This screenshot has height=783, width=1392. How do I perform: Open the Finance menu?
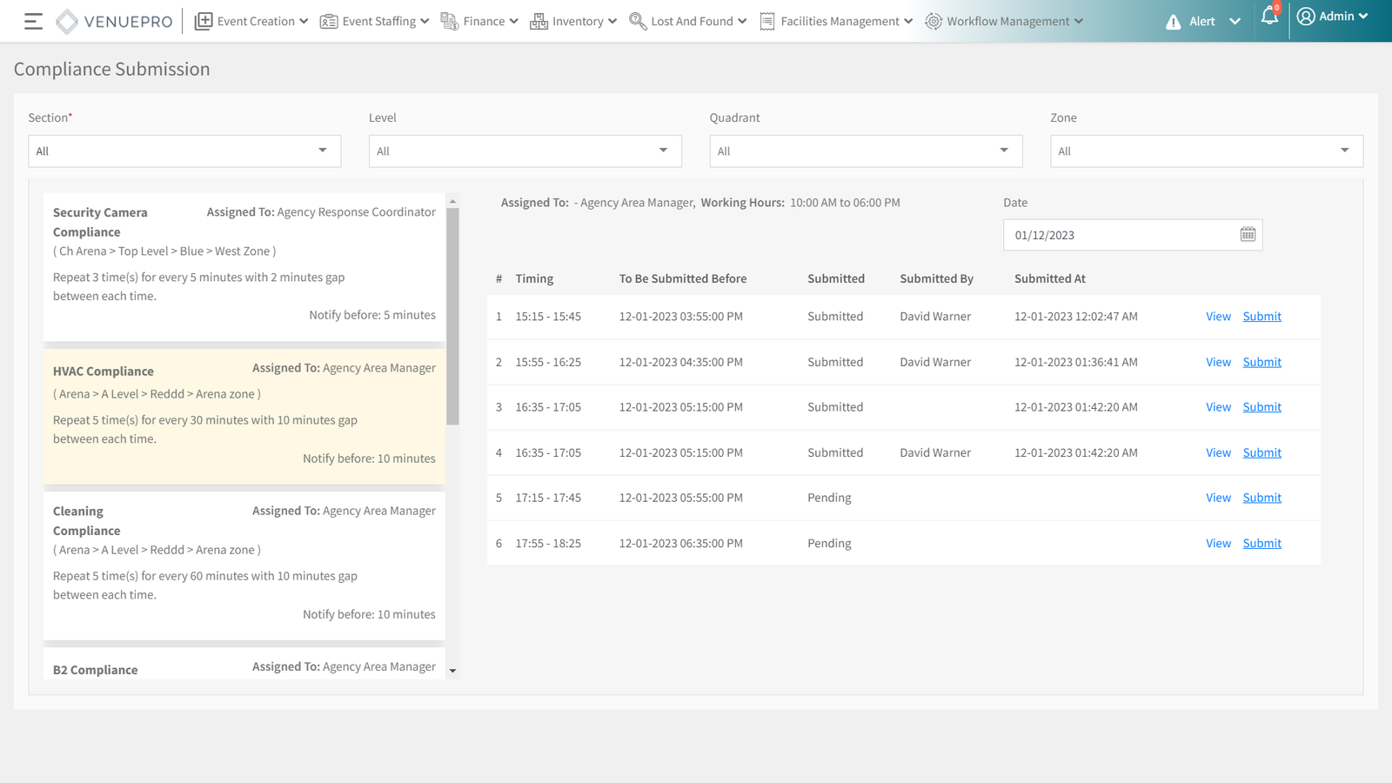(x=479, y=22)
